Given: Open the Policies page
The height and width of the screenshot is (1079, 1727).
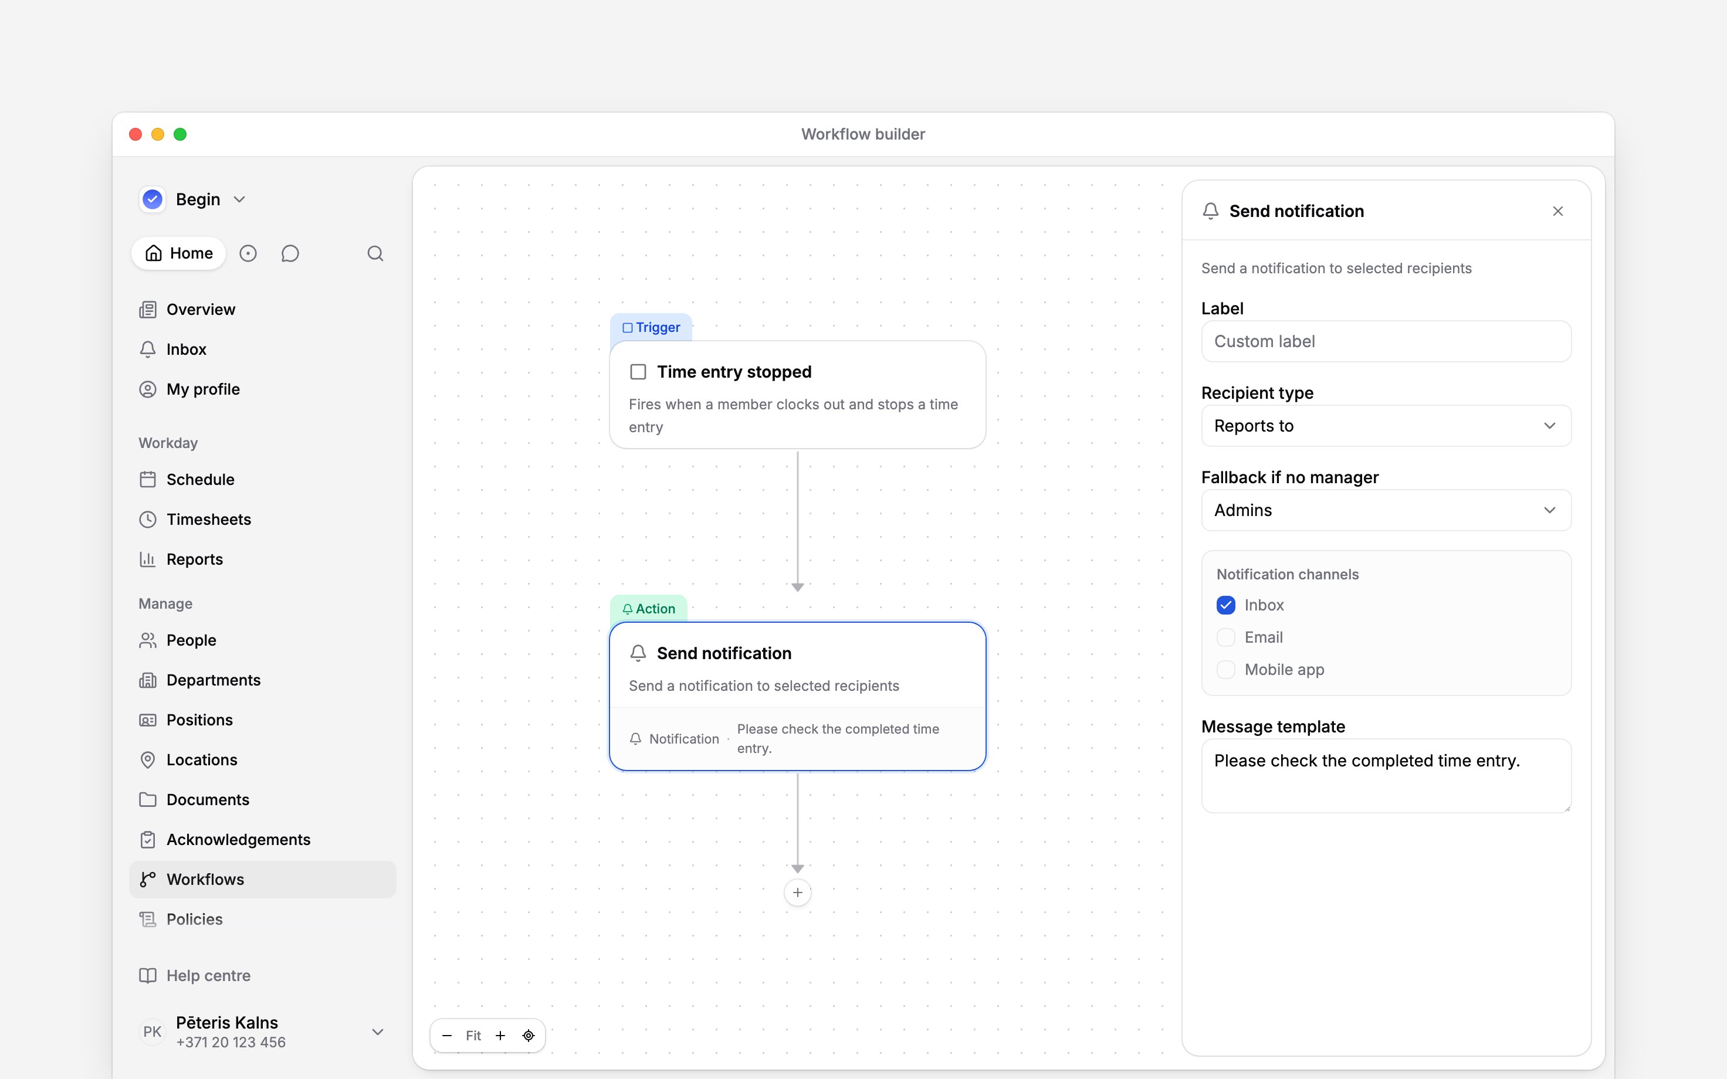Looking at the screenshot, I should tap(263, 919).
